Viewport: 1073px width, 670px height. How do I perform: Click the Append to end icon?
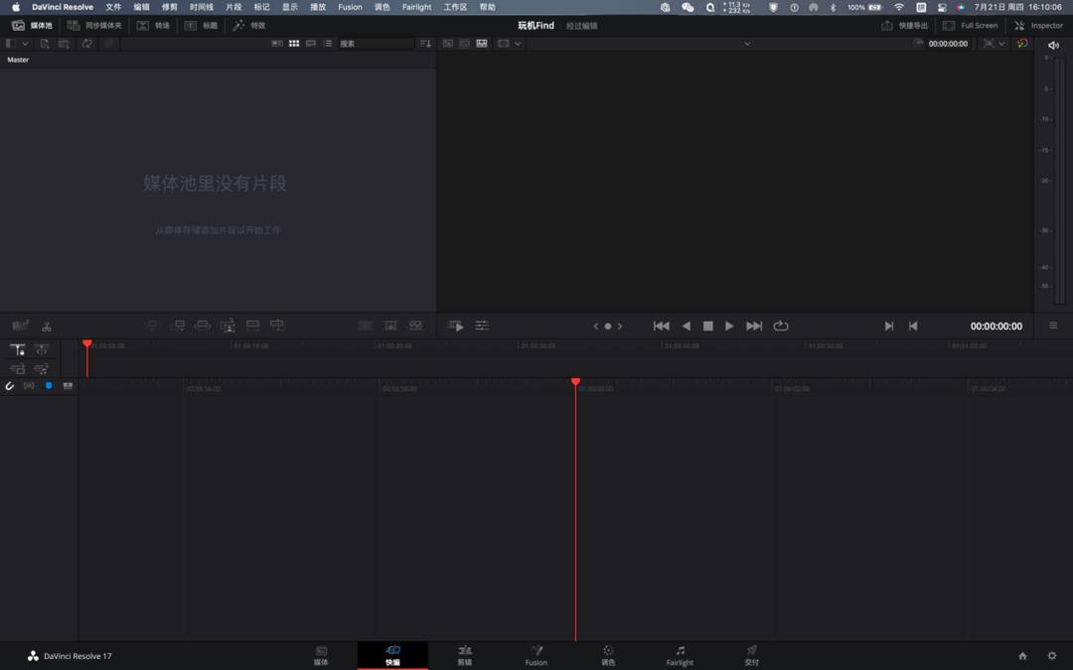pos(177,326)
